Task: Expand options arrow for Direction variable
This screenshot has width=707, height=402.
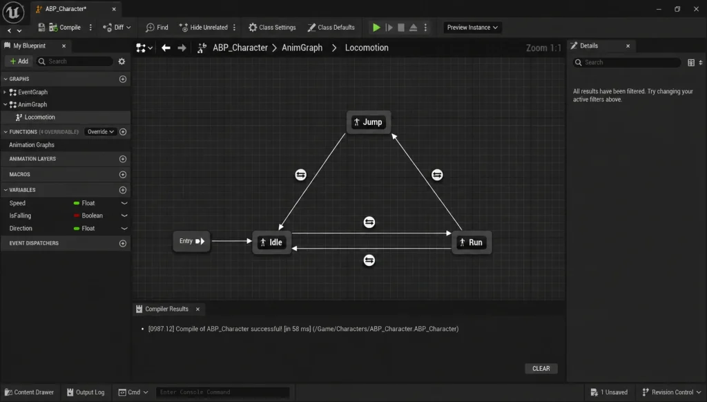Action: [x=124, y=229]
